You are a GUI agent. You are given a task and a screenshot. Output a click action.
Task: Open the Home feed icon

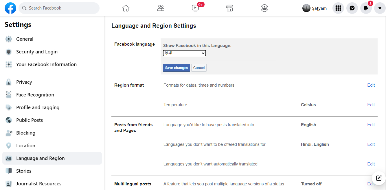tap(126, 8)
